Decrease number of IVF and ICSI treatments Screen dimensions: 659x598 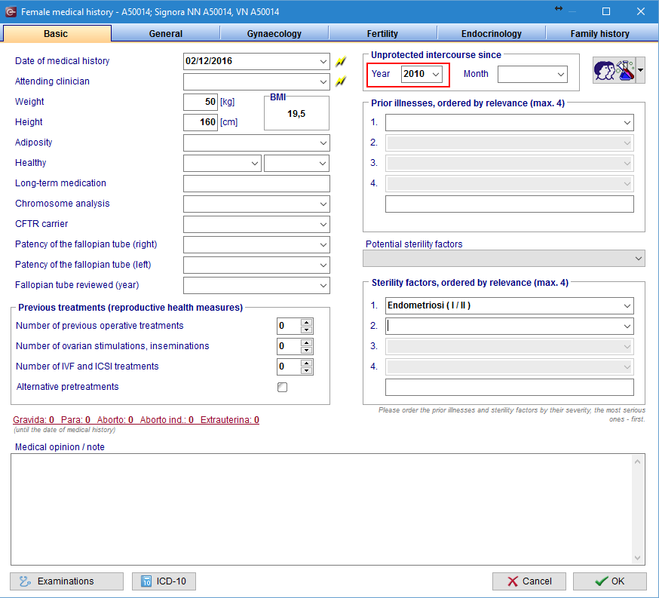(x=307, y=370)
